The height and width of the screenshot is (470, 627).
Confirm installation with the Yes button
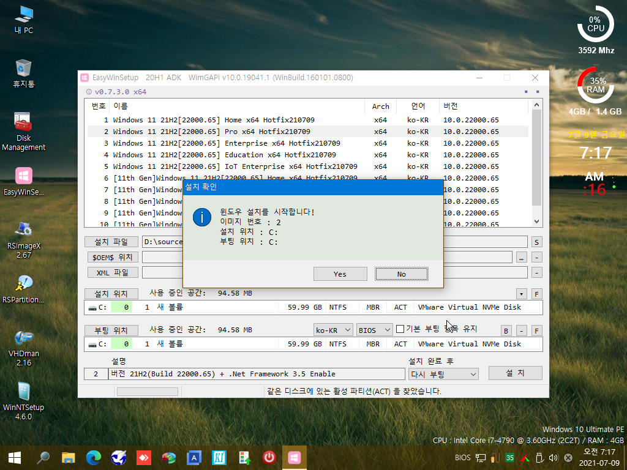point(340,274)
